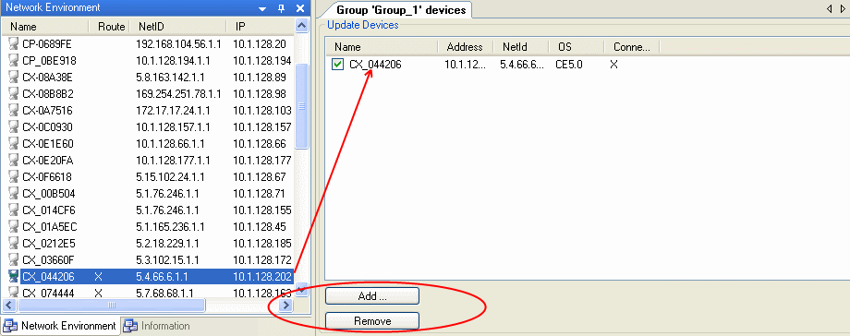This screenshot has width=850, height=336.
Task: Select the CX-08A38E device icon
Action: (14, 77)
